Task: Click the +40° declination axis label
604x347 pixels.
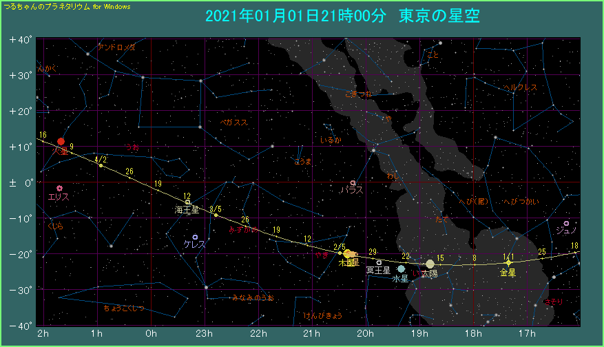Action: (21, 40)
